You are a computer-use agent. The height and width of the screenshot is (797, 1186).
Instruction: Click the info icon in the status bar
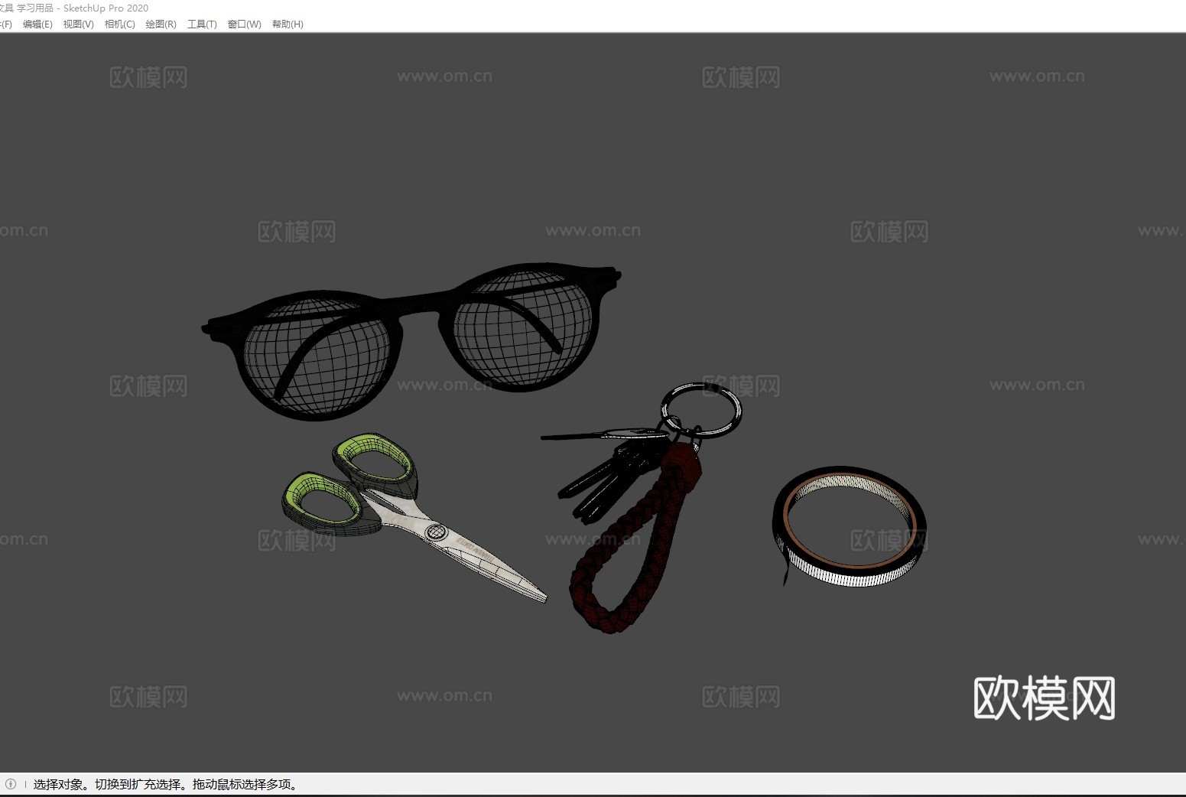(x=11, y=784)
